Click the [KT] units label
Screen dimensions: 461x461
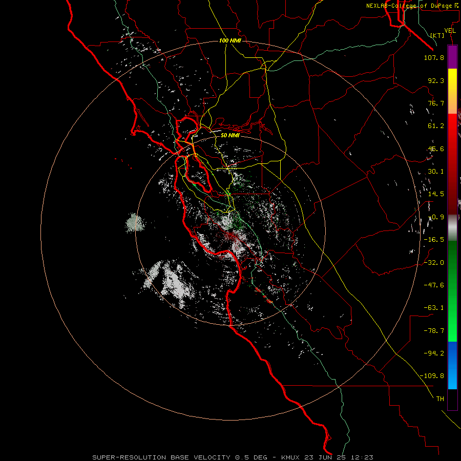point(437,35)
